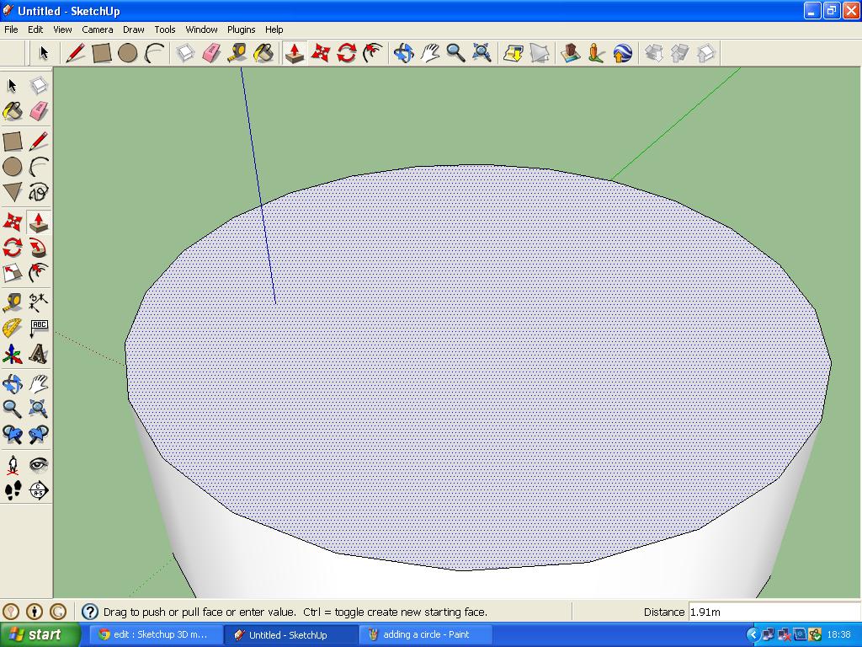This screenshot has height=647, width=862.
Task: Choose the Dimension tool
Action: point(39,302)
